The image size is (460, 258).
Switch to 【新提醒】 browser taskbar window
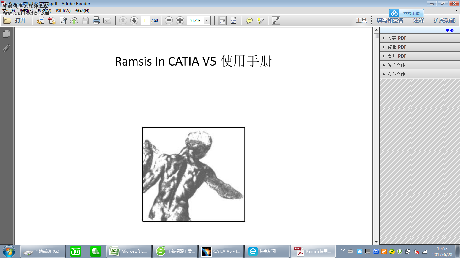(x=175, y=251)
